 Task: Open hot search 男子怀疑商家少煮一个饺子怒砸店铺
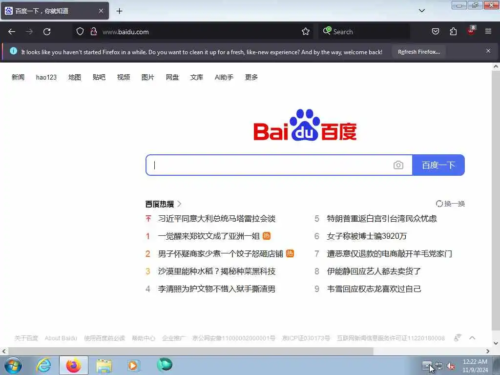coord(220,253)
